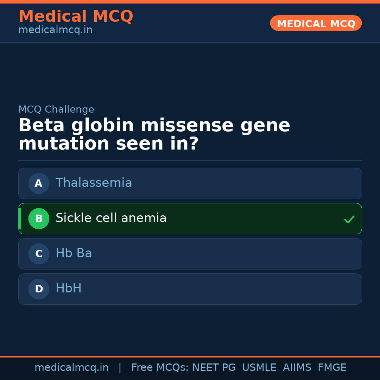Click the USMLE footer item

(259, 368)
